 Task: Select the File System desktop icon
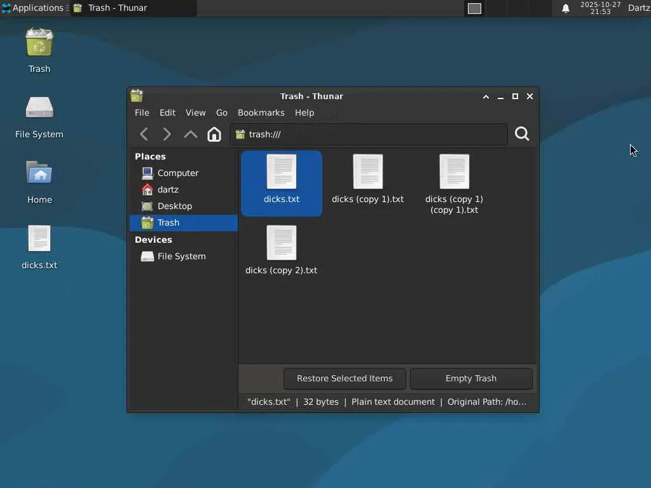click(39, 118)
